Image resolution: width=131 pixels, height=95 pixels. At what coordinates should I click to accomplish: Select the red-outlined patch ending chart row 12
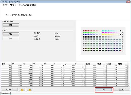click(x=121, y=51)
